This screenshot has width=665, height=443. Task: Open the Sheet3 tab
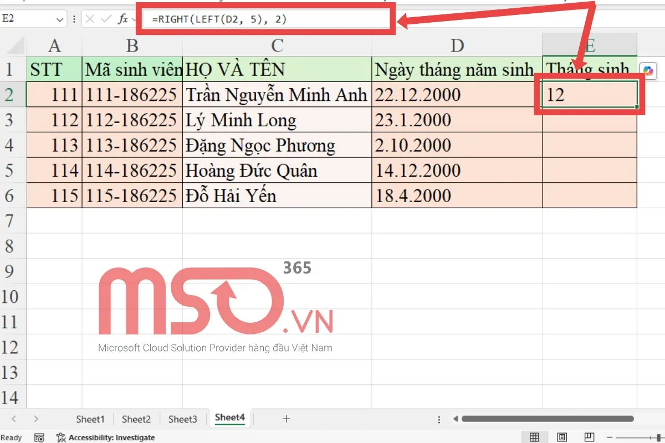[183, 419]
